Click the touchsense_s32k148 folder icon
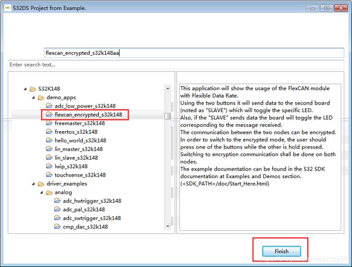This screenshot has width=352, height=267. pyautogui.click(x=49, y=175)
